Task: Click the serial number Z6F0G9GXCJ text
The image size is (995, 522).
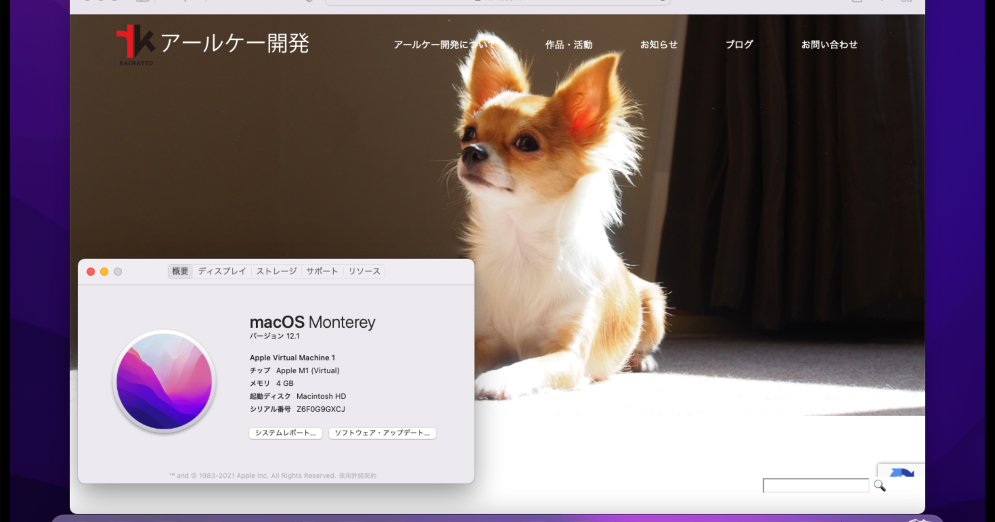Action: click(x=320, y=409)
